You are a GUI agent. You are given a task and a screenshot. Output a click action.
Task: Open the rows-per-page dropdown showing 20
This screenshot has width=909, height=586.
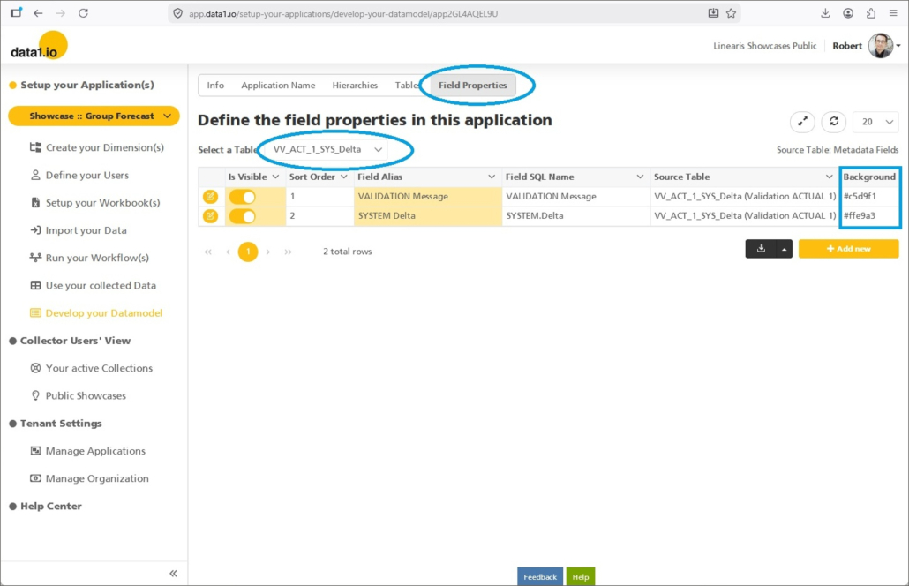click(x=875, y=122)
